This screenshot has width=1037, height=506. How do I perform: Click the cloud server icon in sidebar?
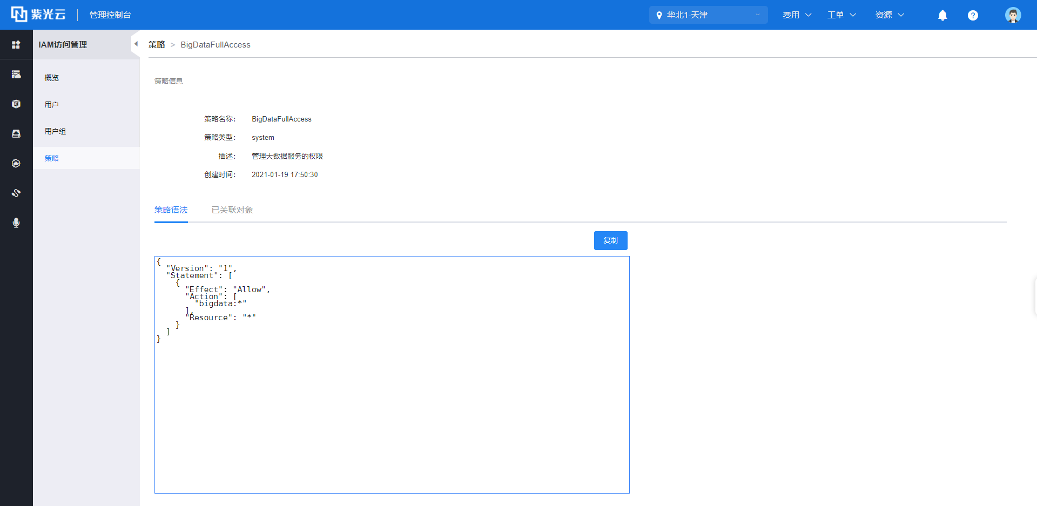pyautogui.click(x=16, y=75)
